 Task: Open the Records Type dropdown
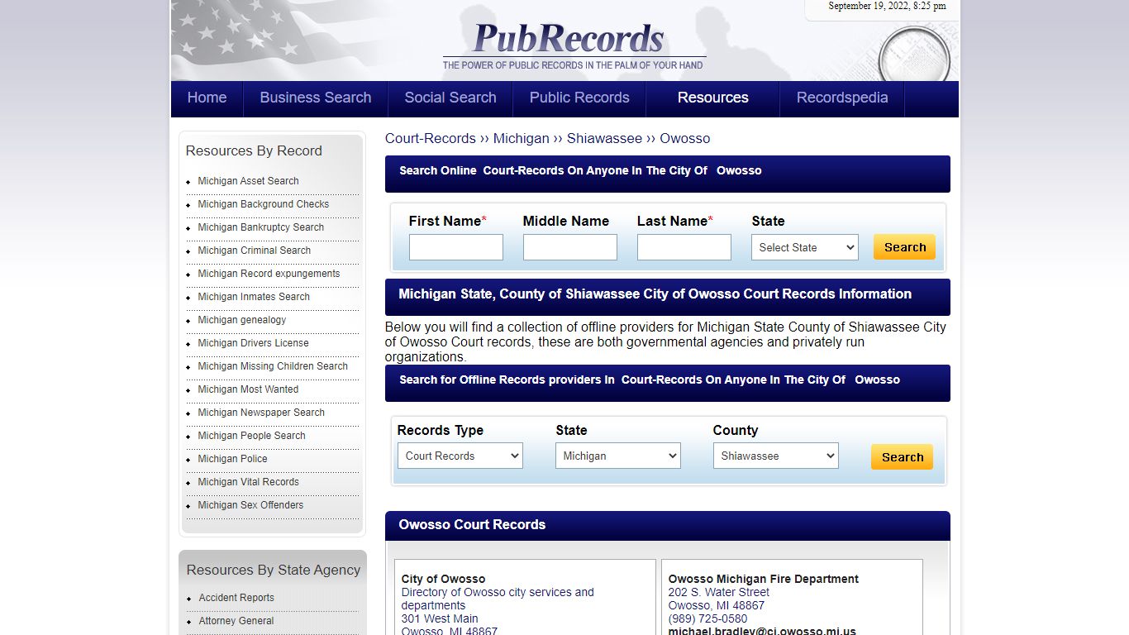[460, 456]
